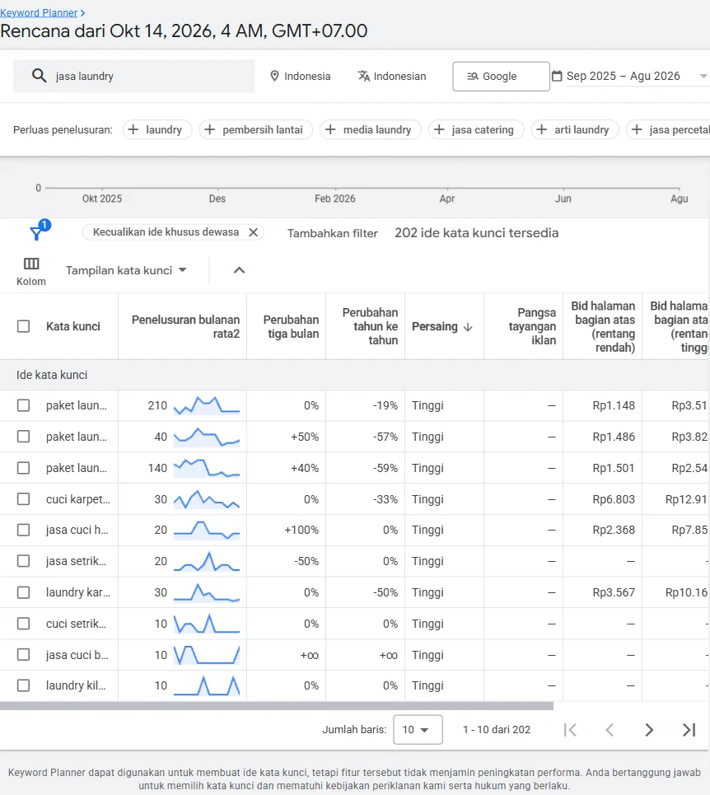Screen dimensions: 710x795
Task: Sort by 'Perubahan tahun ke tahun' header
Action: pyautogui.click(x=370, y=326)
